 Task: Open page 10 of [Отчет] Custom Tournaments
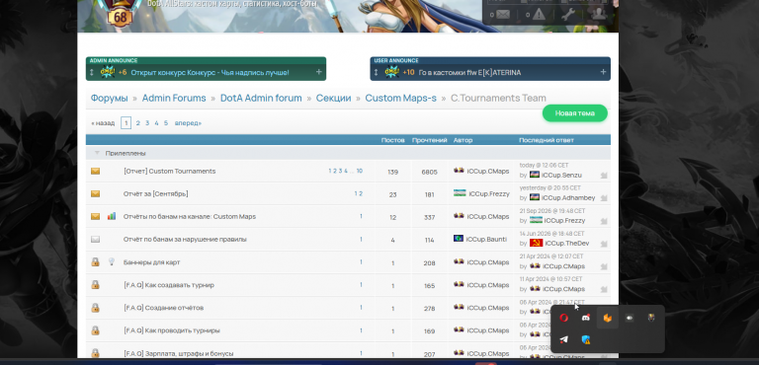pos(360,171)
